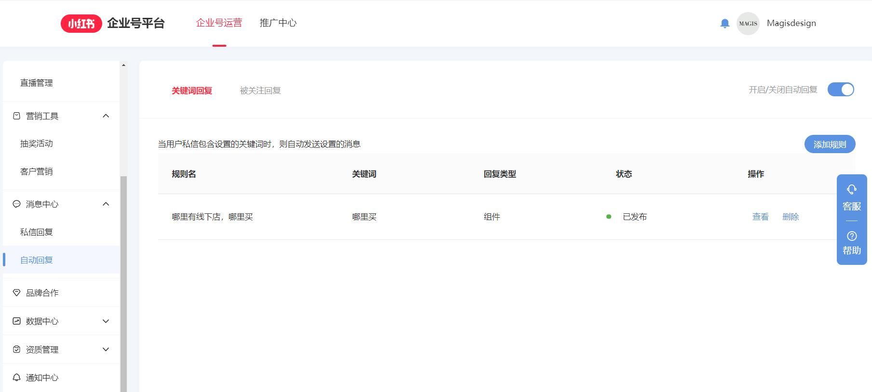Open 直播管理 in the sidebar

[x=37, y=83]
